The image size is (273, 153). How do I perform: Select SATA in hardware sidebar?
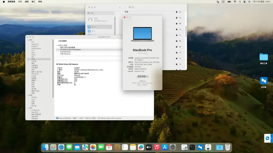[x=33, y=55]
